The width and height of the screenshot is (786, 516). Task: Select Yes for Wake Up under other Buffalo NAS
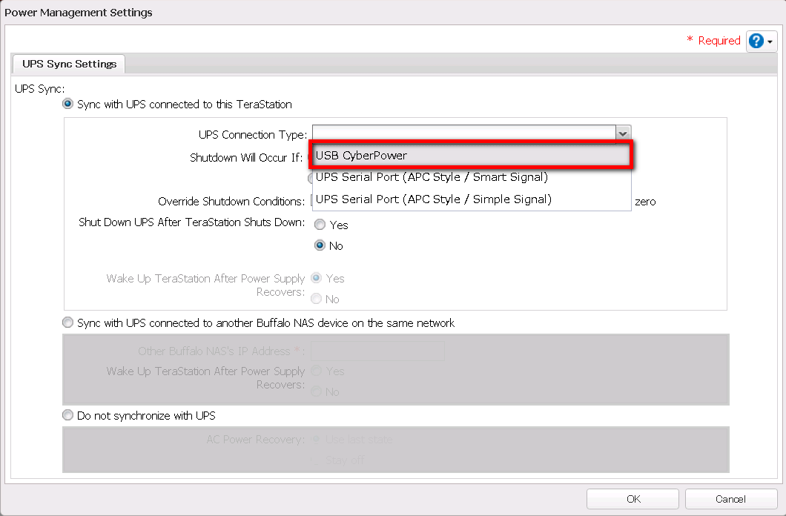(317, 371)
